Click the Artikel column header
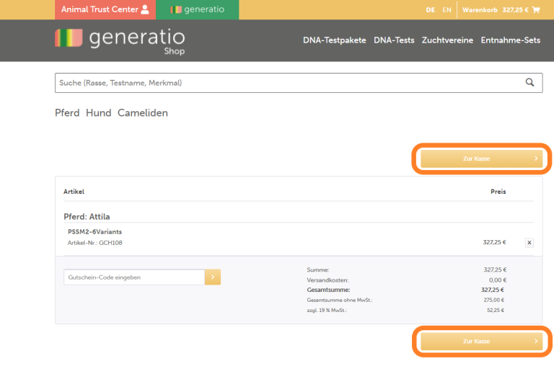The image size is (554, 369). (74, 192)
